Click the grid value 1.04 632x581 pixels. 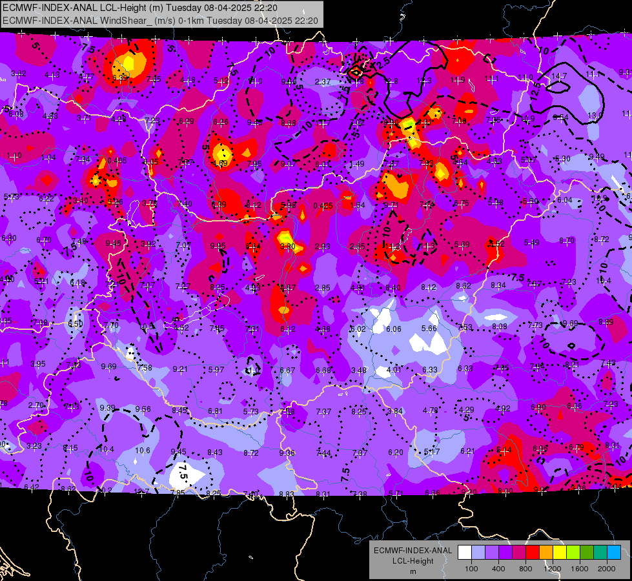[48, 158]
